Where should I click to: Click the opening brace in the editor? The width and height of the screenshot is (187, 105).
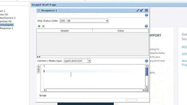click(x=44, y=66)
